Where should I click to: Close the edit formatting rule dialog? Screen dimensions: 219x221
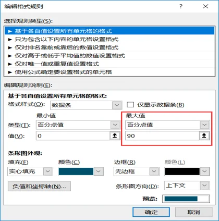[x=205, y=6]
